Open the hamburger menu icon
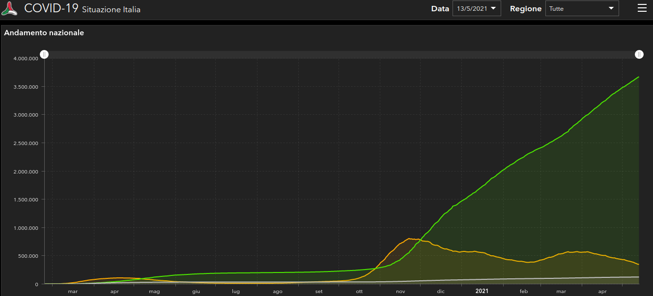 pyautogui.click(x=642, y=8)
